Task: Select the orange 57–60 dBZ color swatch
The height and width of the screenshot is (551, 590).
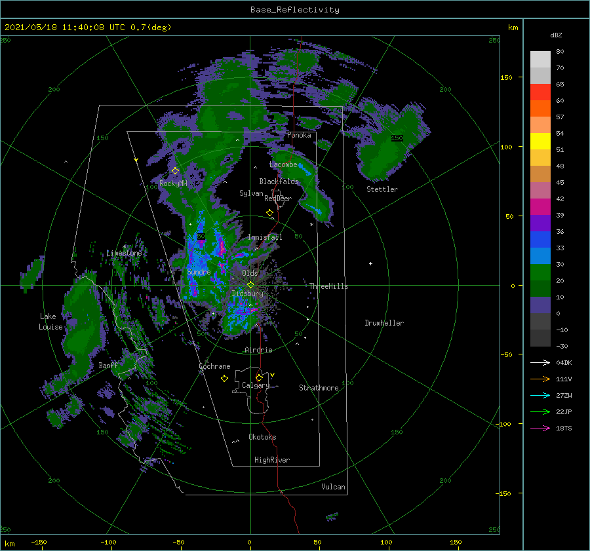Action: [540, 109]
